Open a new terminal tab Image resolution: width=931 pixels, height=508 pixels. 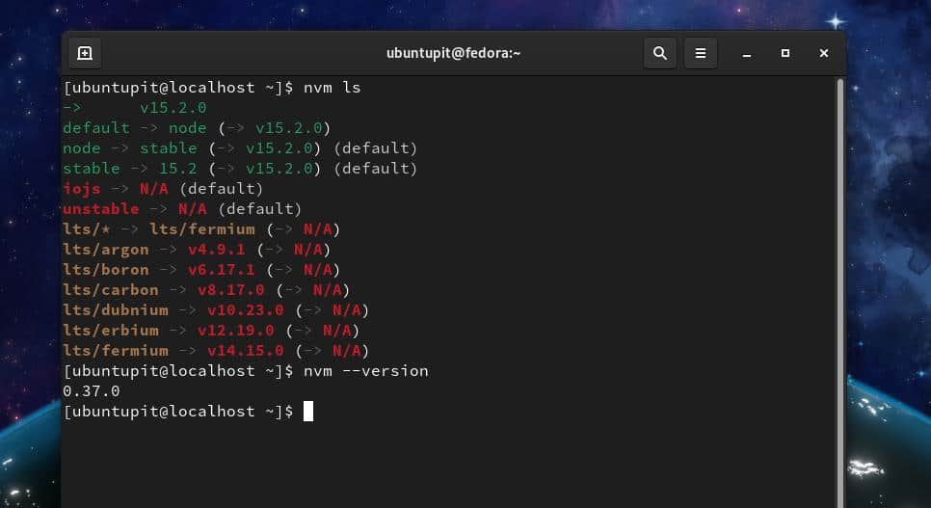coord(85,53)
